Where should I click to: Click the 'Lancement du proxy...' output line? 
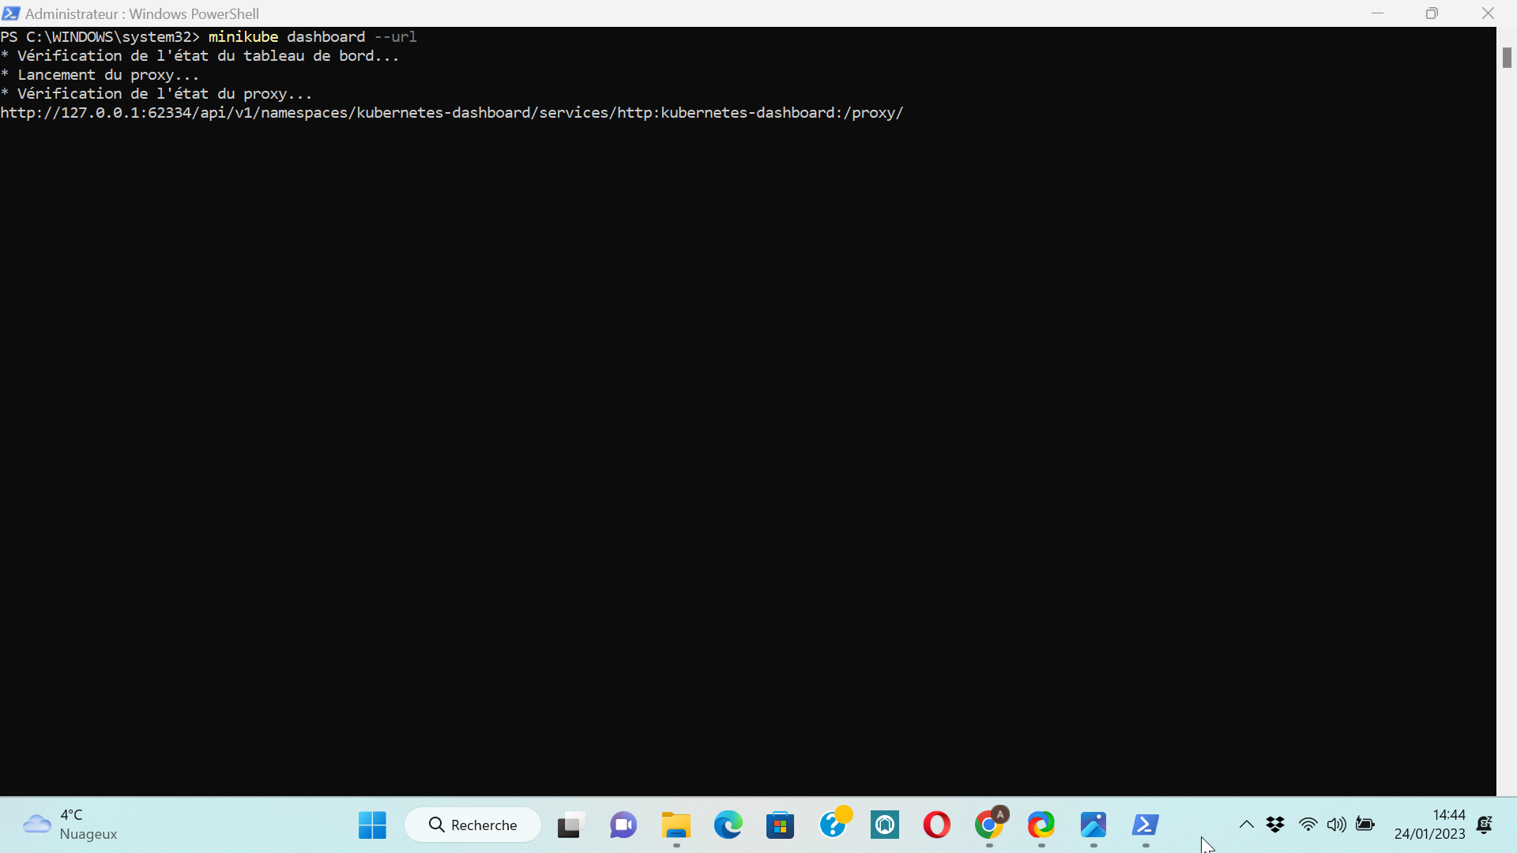point(100,75)
